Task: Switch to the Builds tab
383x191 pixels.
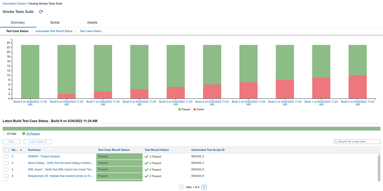Action: click(x=55, y=22)
